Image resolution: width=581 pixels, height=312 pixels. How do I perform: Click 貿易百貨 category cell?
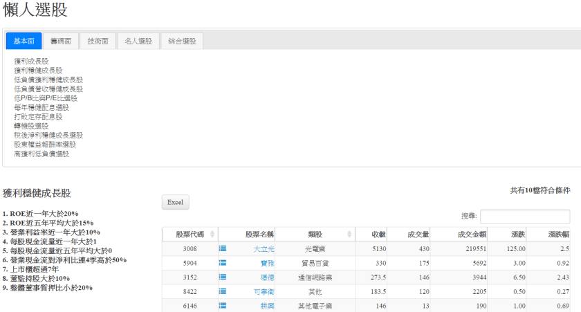pyautogui.click(x=315, y=264)
